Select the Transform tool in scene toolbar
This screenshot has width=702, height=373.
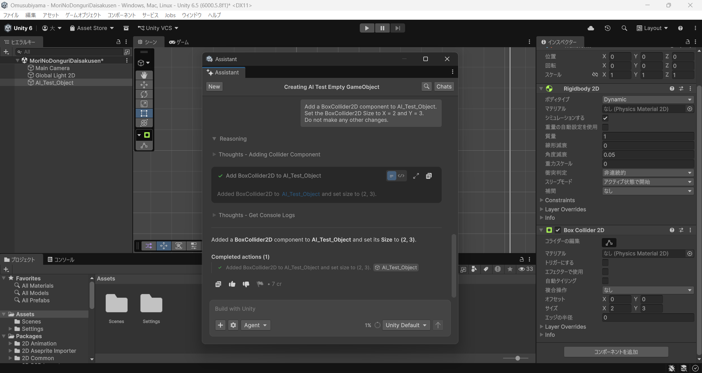(x=144, y=123)
